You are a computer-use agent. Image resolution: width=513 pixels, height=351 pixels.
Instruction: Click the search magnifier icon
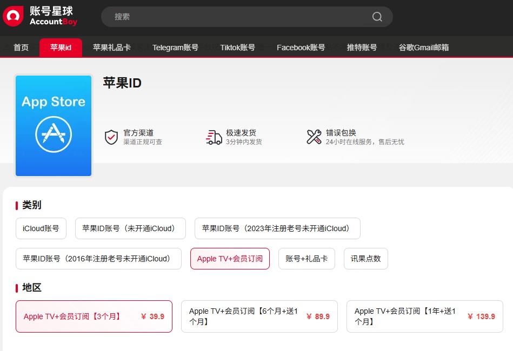tap(377, 17)
